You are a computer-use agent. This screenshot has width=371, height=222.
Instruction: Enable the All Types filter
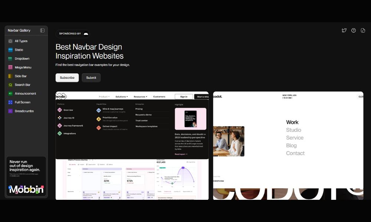(10, 41)
